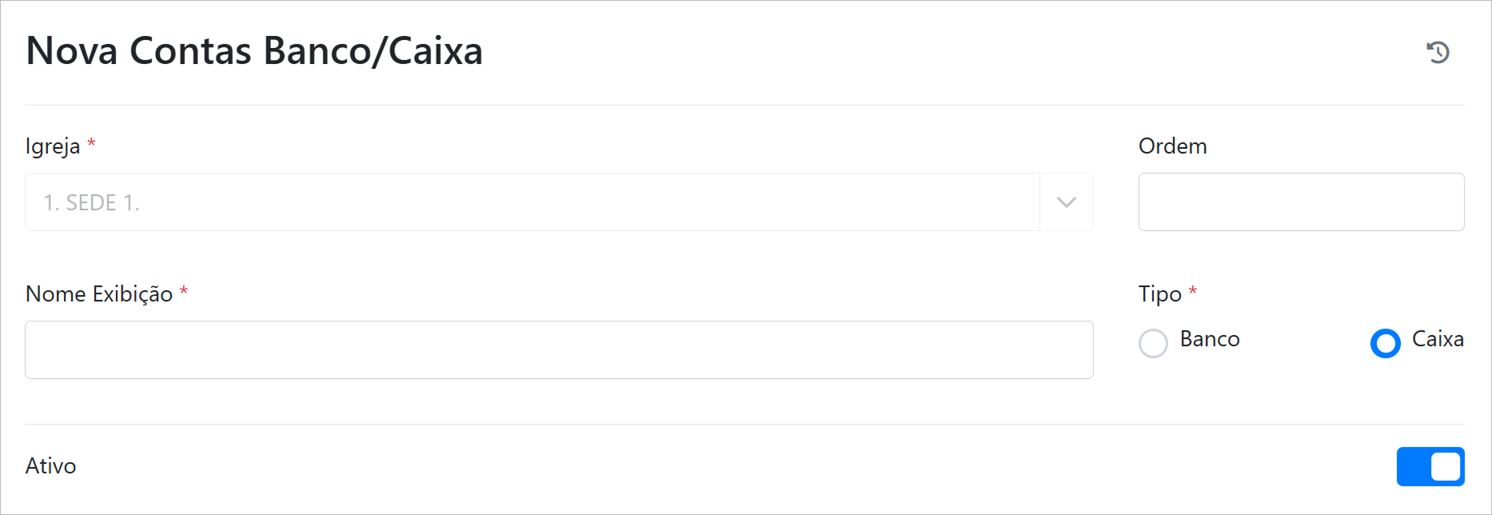Select the Banco radio button
Viewport: 1492px width, 515px height.
point(1153,343)
